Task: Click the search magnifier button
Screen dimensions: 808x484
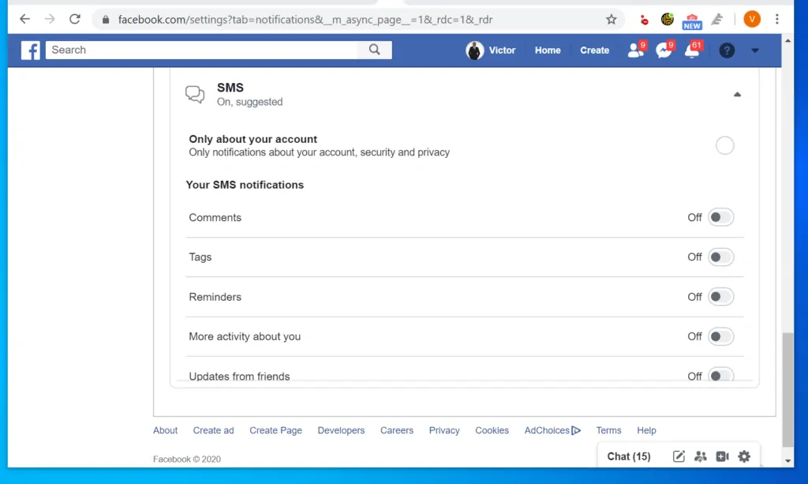Action: (375, 50)
